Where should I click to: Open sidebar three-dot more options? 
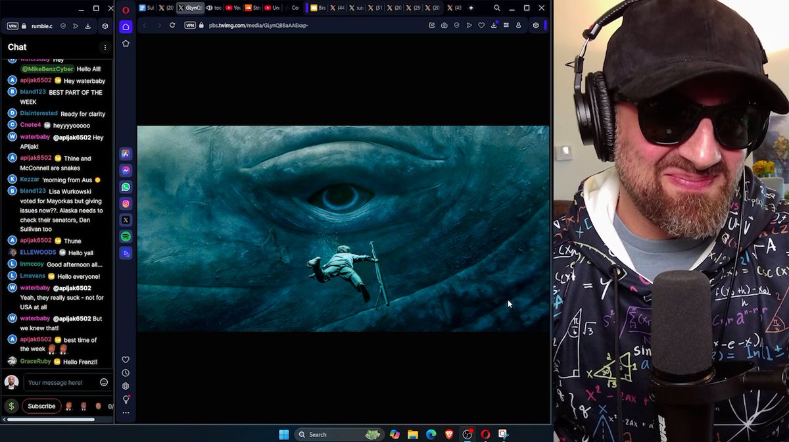(126, 413)
